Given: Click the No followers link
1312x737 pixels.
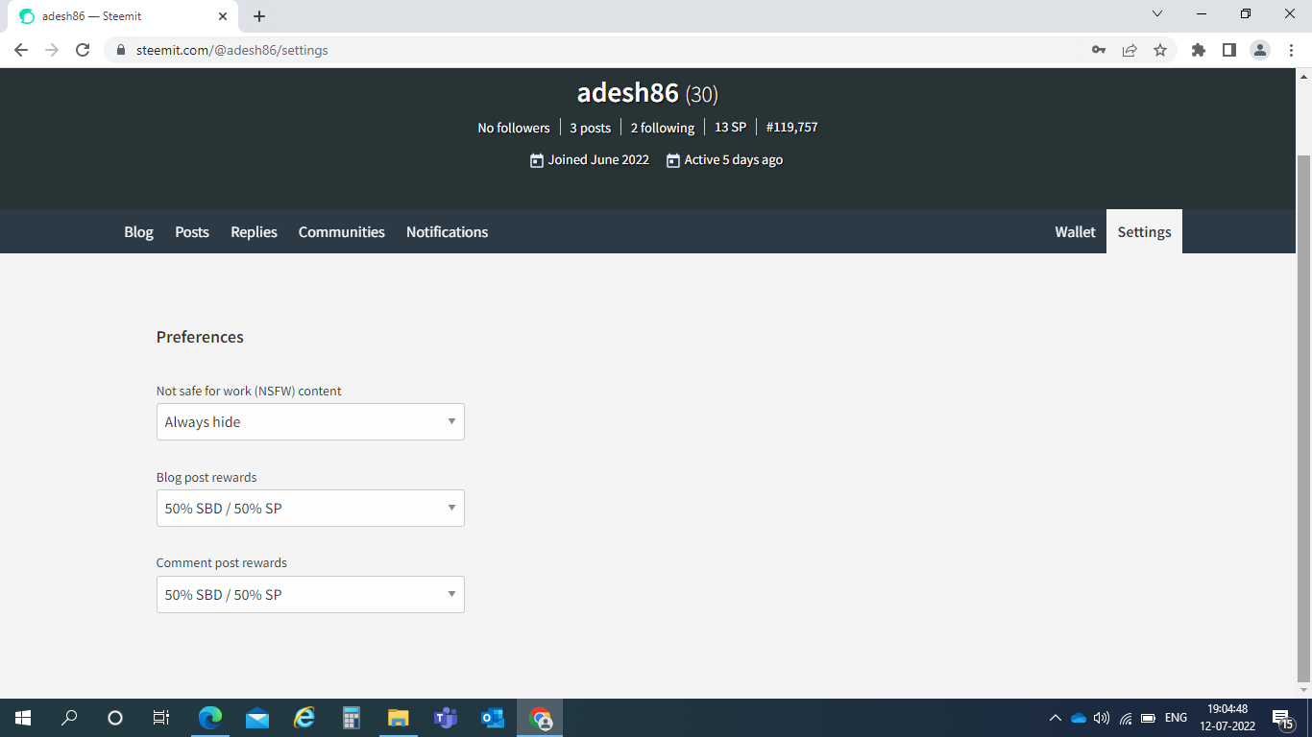Looking at the screenshot, I should click(x=514, y=128).
